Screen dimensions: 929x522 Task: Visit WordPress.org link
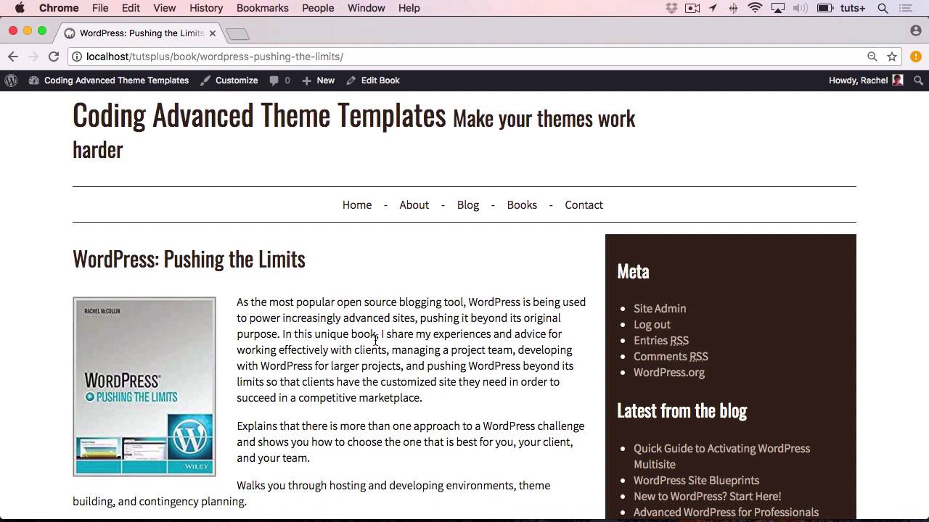[669, 373]
